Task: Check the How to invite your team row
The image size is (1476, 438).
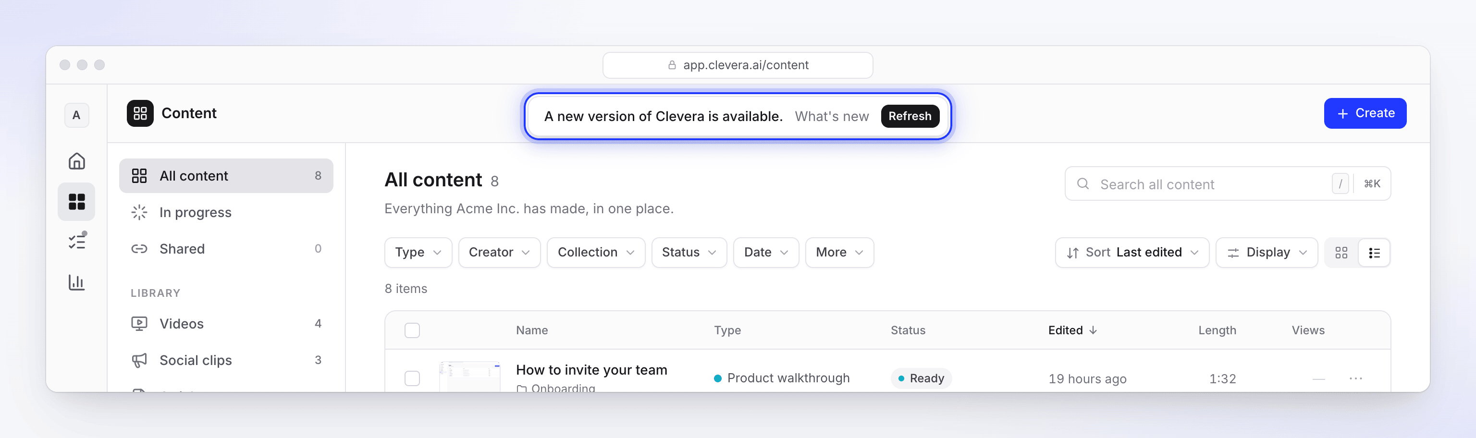Action: pyautogui.click(x=412, y=378)
